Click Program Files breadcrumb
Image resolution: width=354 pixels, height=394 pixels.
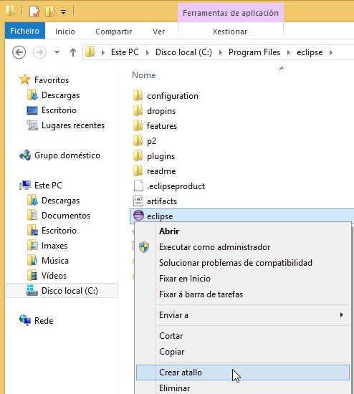[x=254, y=52]
